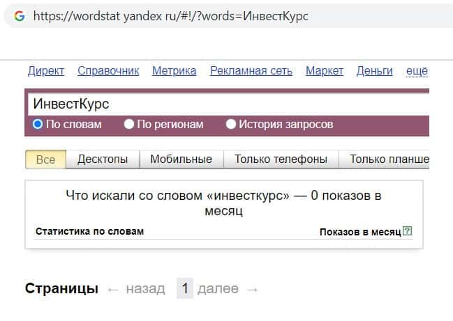Viewport: 453px width, 321px height.
Task: Switch to the Только телефоны tab
Action: click(281, 159)
